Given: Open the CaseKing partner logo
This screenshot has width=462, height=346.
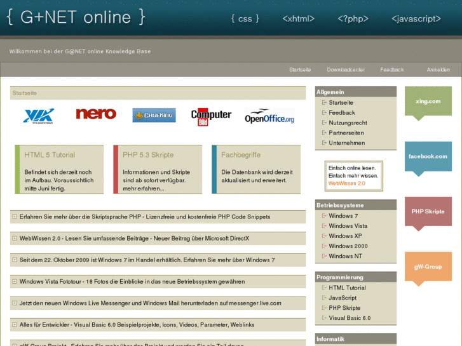Looking at the screenshot, I should (154, 115).
